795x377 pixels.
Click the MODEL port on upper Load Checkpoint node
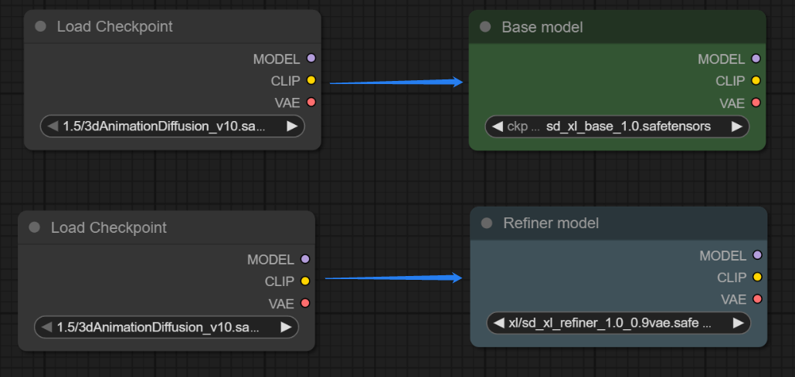point(311,59)
